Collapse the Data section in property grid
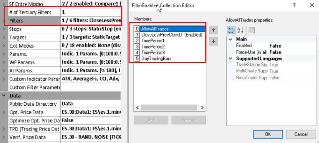Viewport: 319px width, 143px height. (x=4, y=95)
